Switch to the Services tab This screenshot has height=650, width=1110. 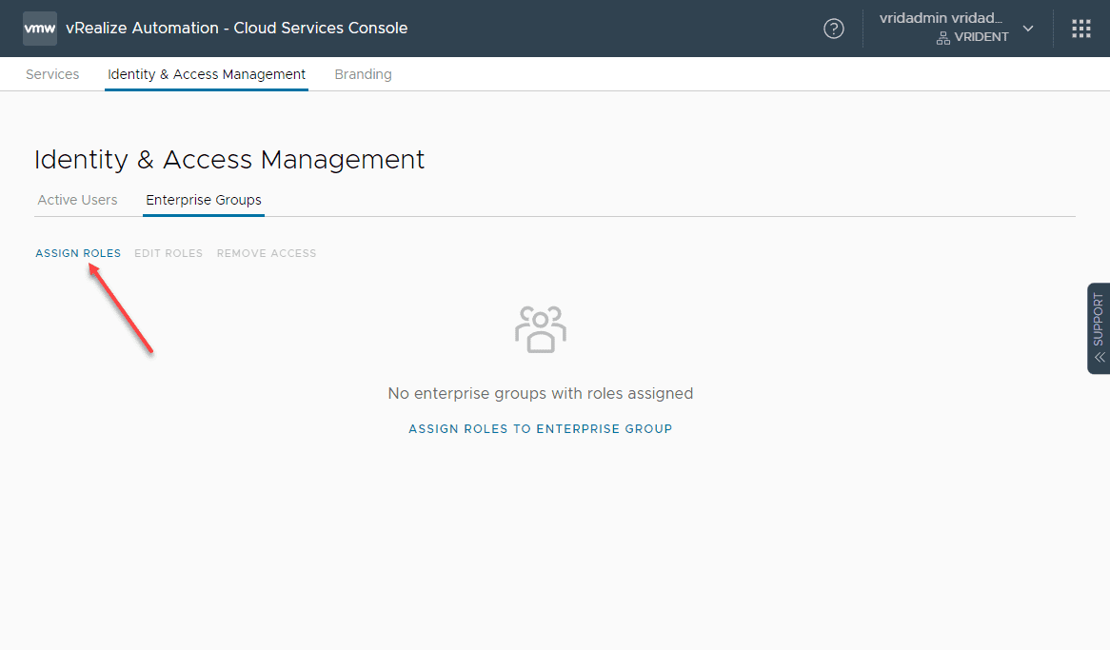pyautogui.click(x=52, y=74)
